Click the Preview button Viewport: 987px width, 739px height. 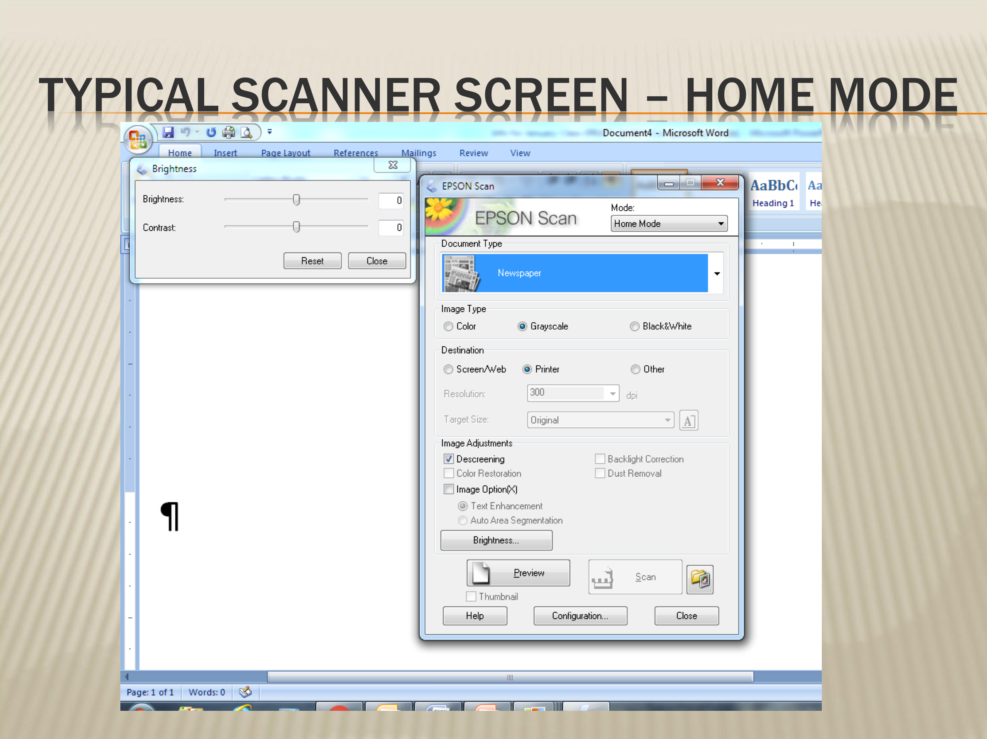pos(518,573)
